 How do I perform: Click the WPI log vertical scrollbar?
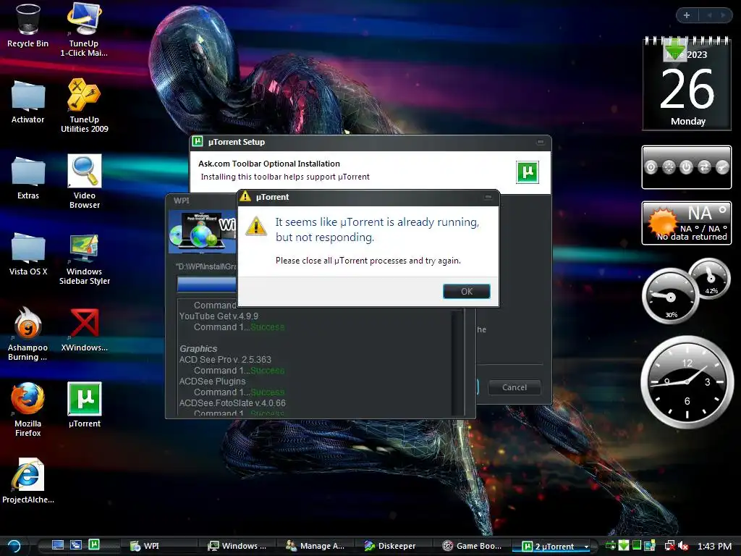click(457, 363)
